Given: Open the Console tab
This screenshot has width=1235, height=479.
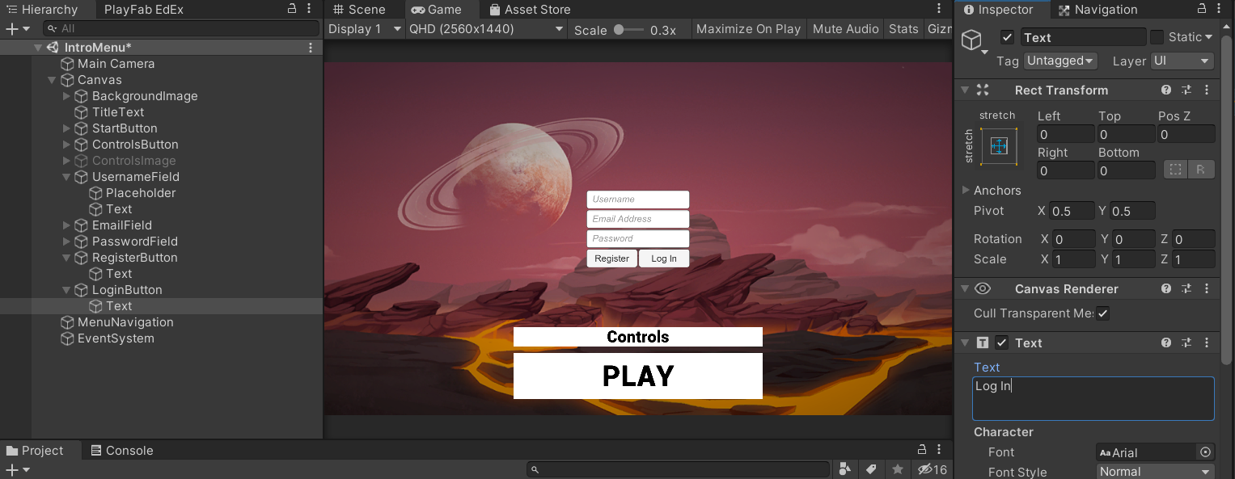Looking at the screenshot, I should (121, 451).
